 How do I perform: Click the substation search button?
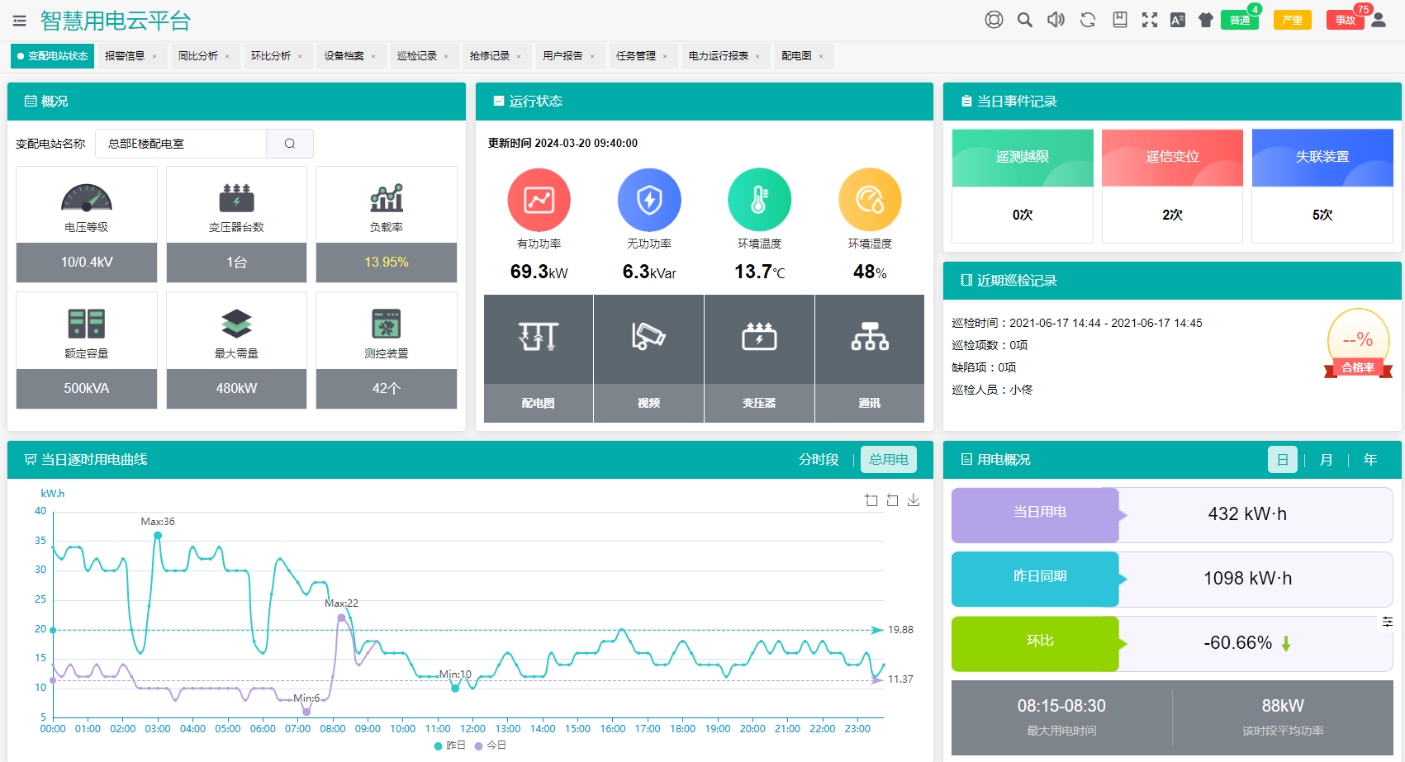tap(290, 144)
